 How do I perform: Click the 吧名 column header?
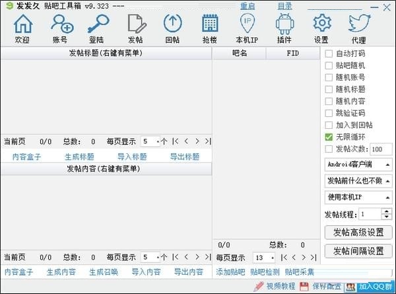click(x=240, y=53)
